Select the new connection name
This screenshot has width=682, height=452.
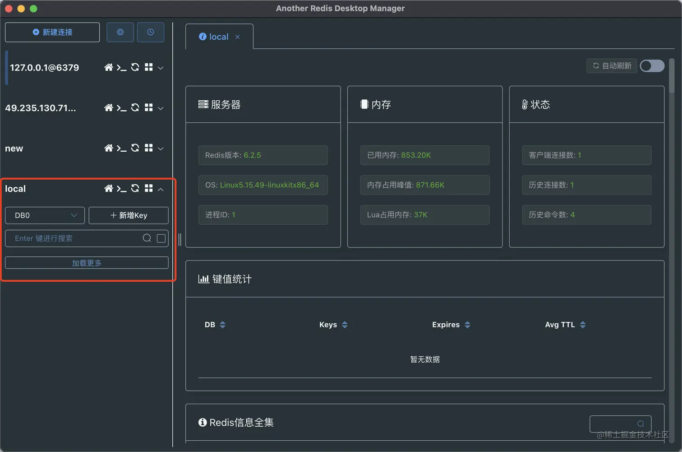pos(14,149)
